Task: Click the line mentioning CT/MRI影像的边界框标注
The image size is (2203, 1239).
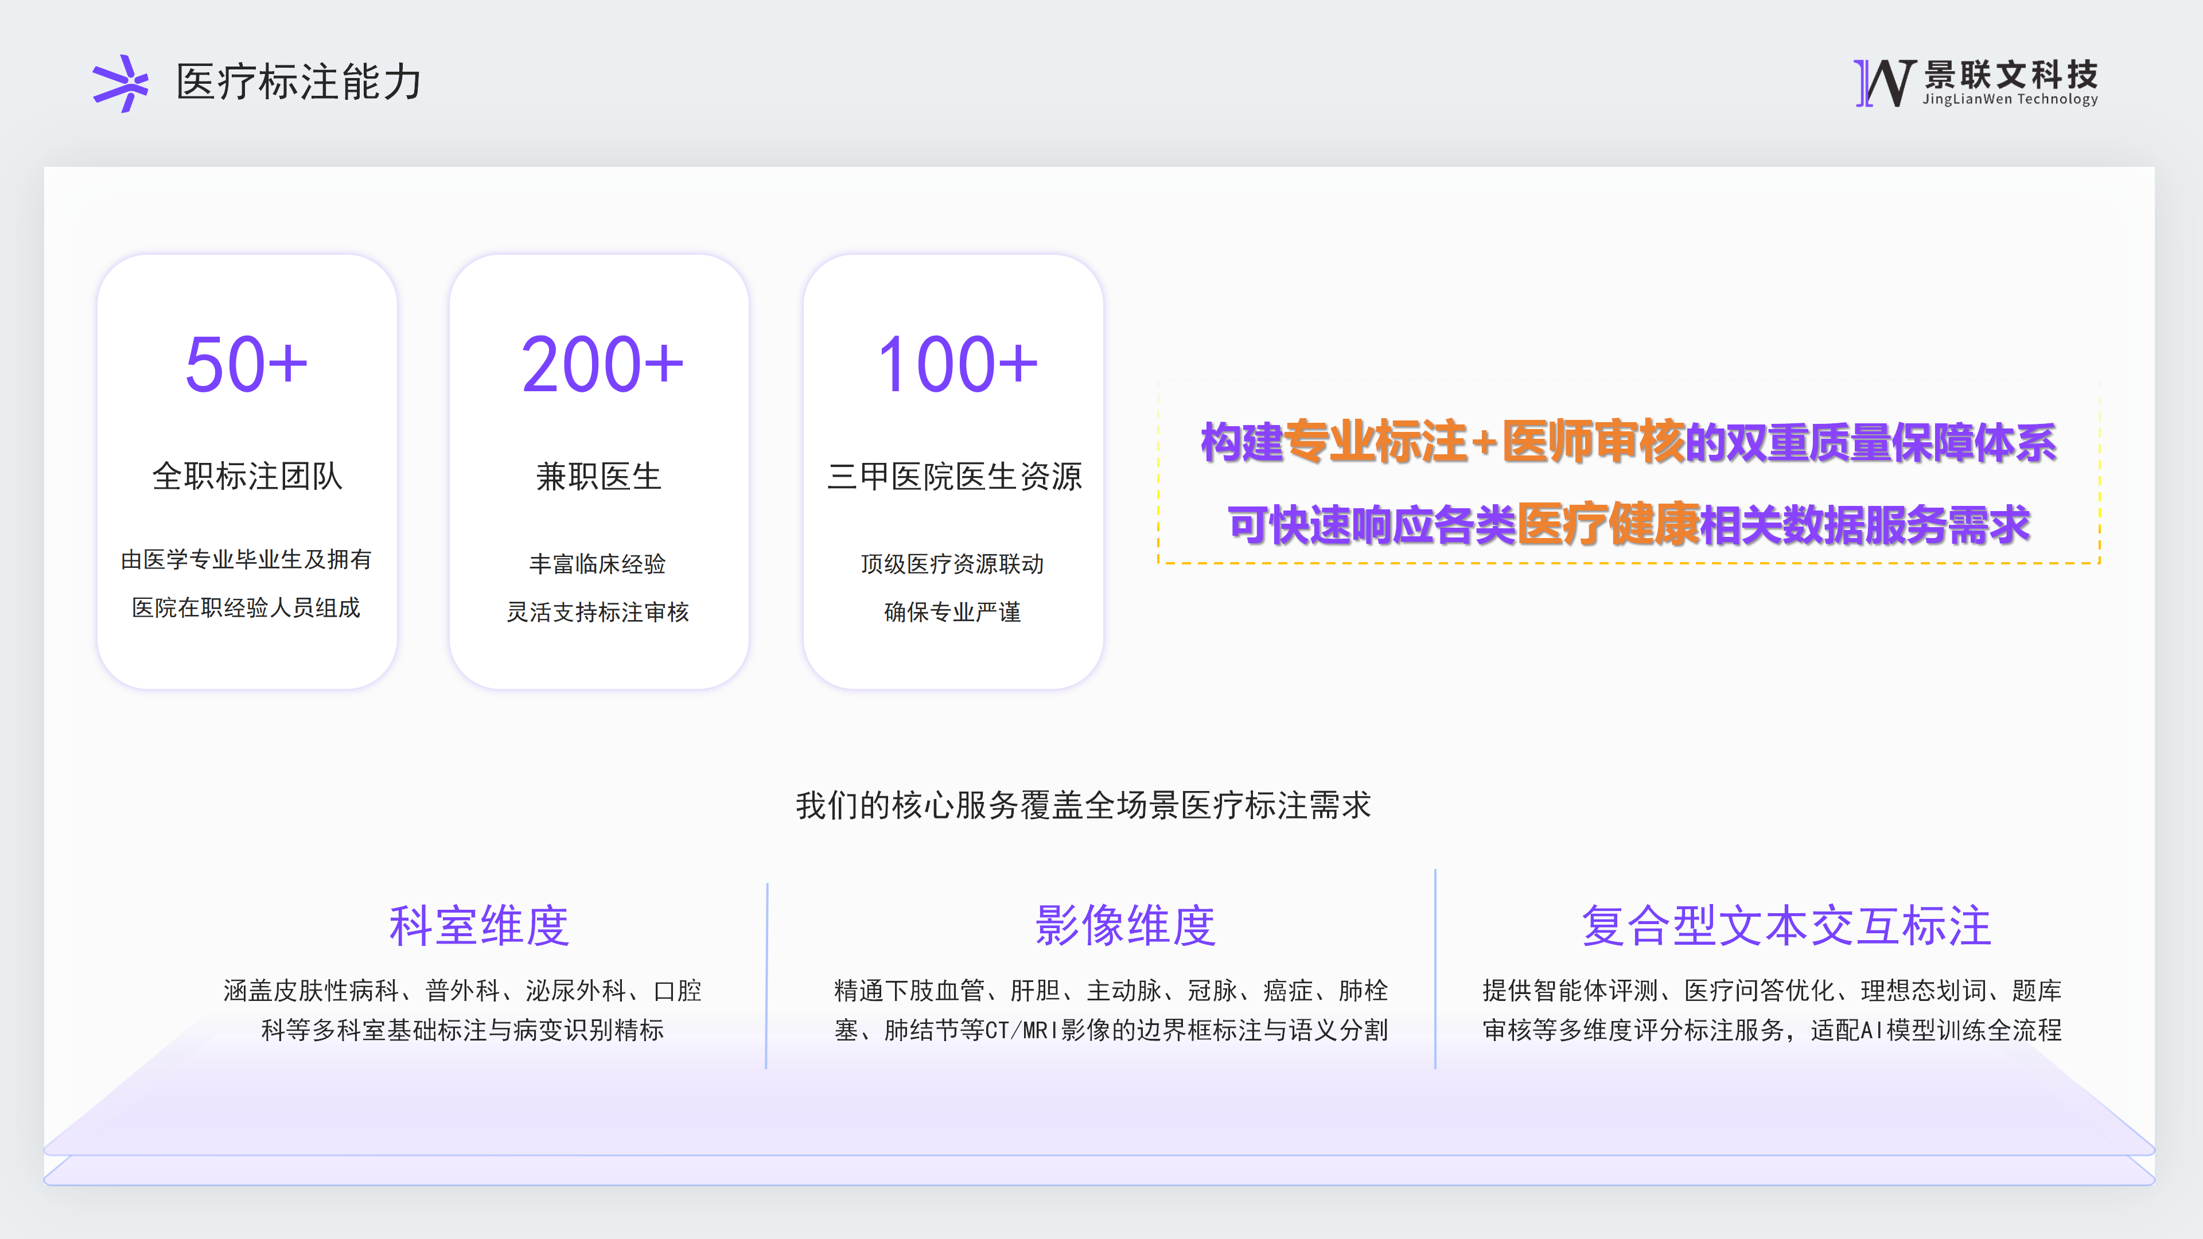Action: (x=1111, y=1030)
